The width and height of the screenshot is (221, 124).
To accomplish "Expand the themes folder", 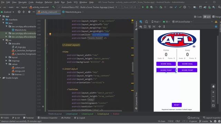I will click(9, 74).
